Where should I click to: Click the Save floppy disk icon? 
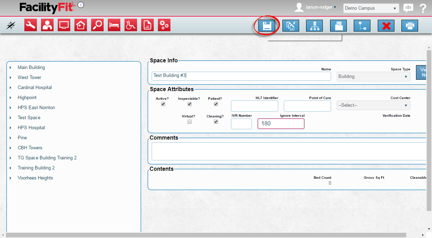pyautogui.click(x=267, y=26)
